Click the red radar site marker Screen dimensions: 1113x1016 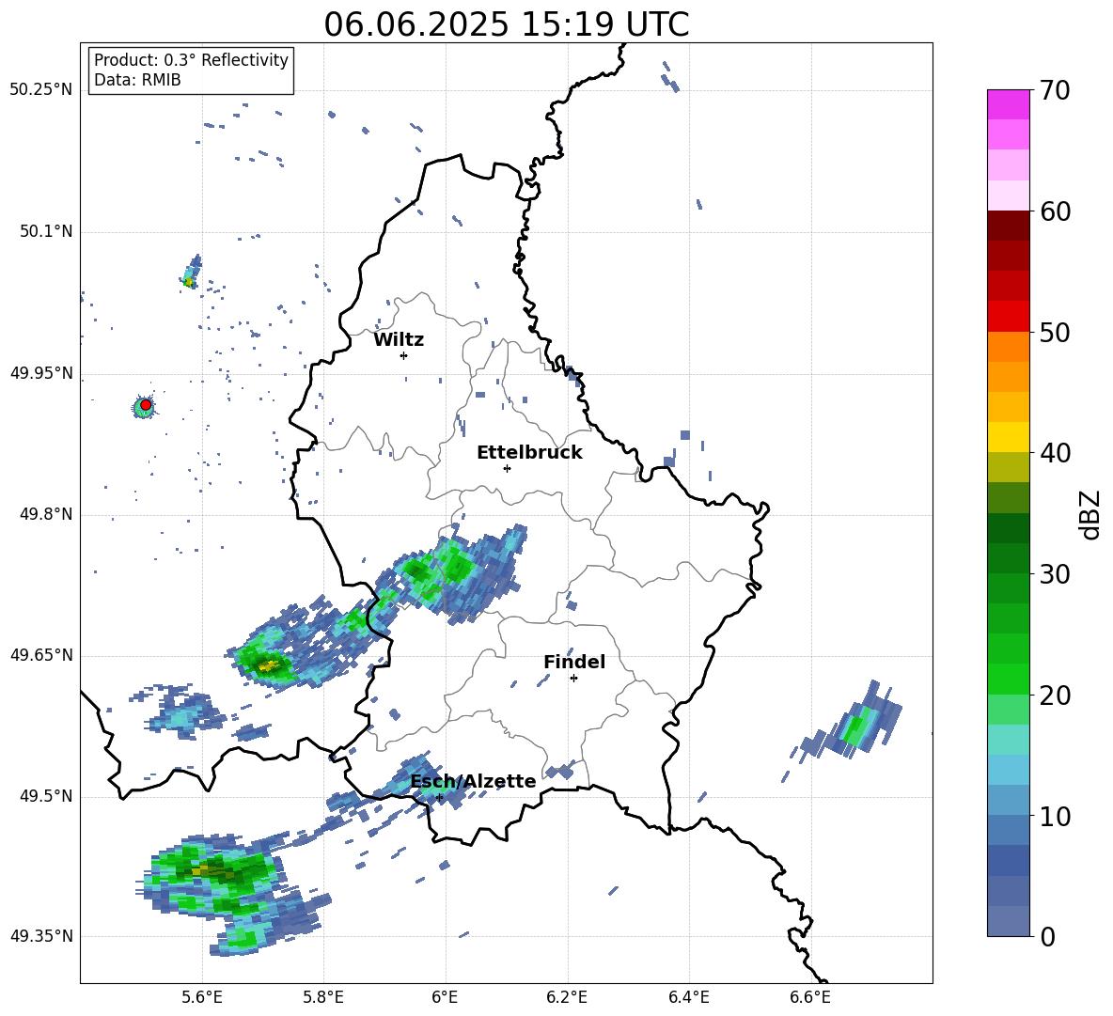(x=146, y=405)
